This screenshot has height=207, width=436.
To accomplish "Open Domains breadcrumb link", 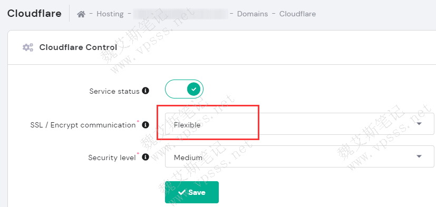I will (x=253, y=14).
